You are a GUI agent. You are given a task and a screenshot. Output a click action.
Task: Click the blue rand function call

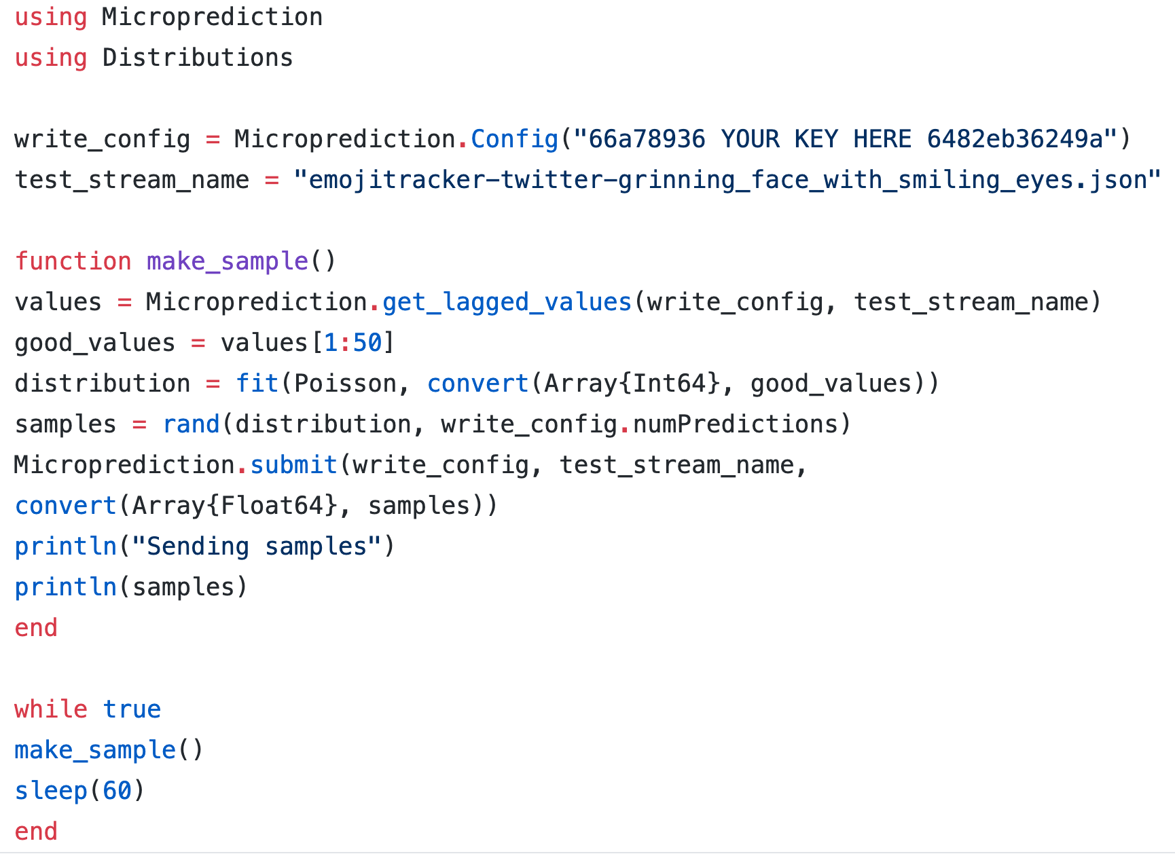(192, 424)
